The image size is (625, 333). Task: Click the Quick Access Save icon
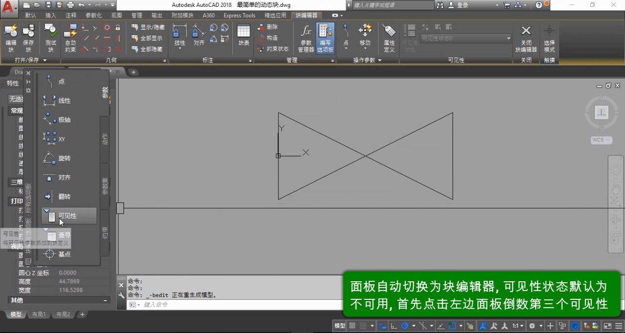pyautogui.click(x=48, y=5)
